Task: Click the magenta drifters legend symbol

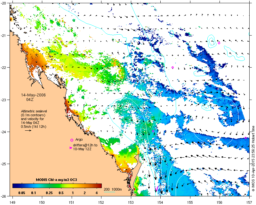Action: [x=70, y=148]
